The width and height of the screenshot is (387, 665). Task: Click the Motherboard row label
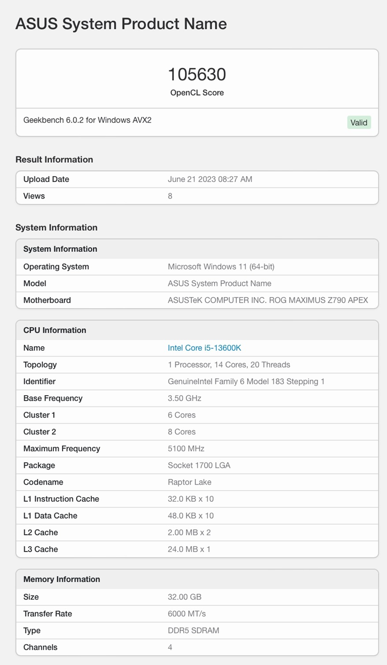47,300
